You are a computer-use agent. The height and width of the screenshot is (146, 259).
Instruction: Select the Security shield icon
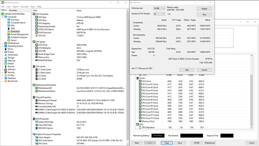[6, 72]
